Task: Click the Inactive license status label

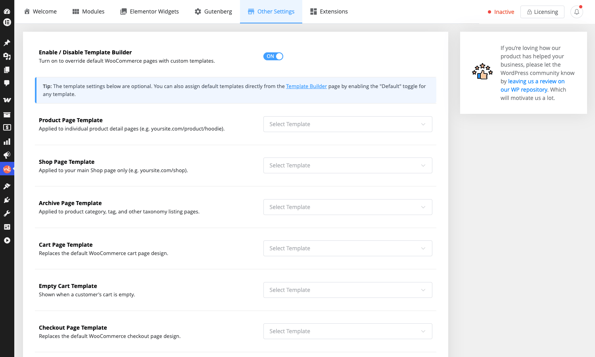Action: 501,12
